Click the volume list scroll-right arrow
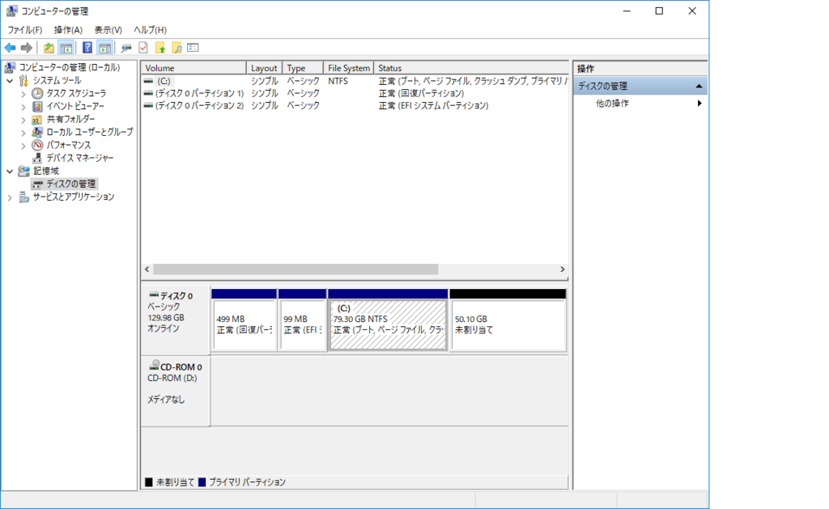Image resolution: width=829 pixels, height=509 pixels. (563, 269)
